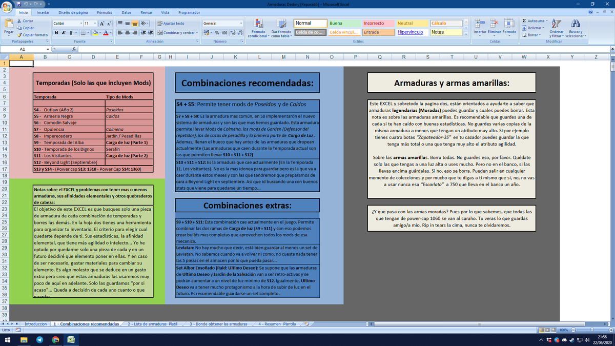Toggle bold (N) formatting
This screenshot has height=346, width=615.
[56, 32]
